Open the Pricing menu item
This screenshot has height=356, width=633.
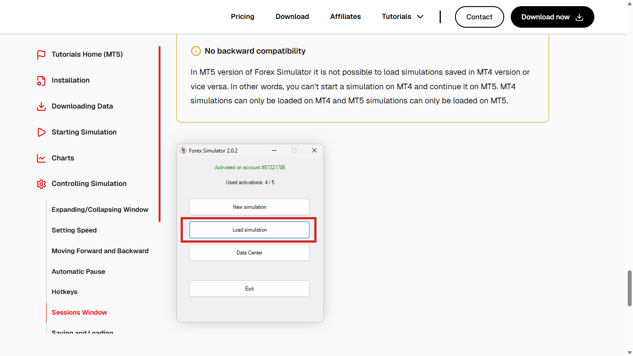[x=243, y=17]
